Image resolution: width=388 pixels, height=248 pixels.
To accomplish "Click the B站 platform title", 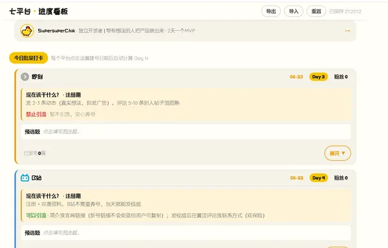I will [x=37, y=178].
